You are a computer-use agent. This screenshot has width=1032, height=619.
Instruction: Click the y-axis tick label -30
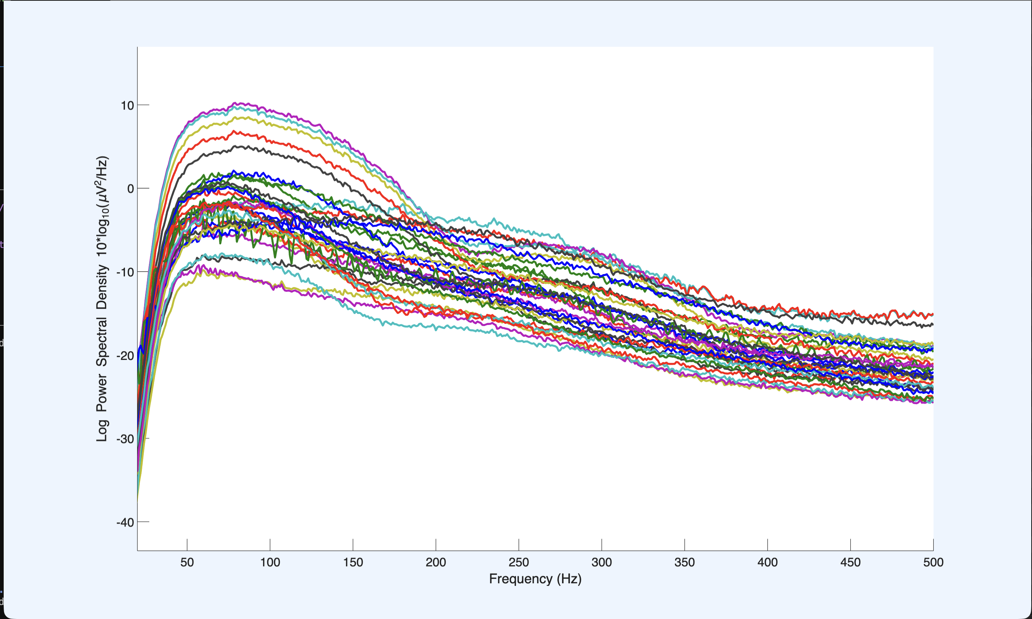pos(125,439)
